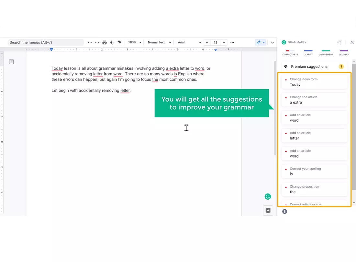Open 'Change the article a extra' suggestion
Screen dimensions: 356x262
click(315, 100)
